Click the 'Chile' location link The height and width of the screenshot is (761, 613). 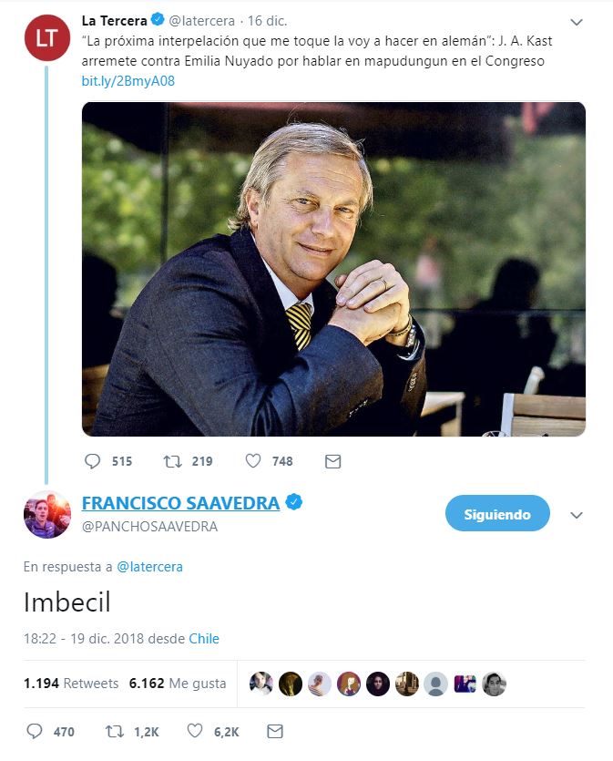click(202, 639)
